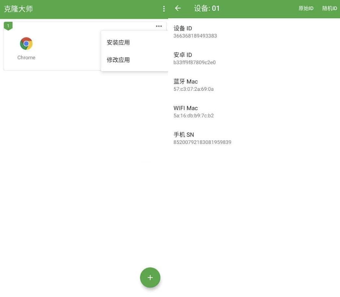The height and width of the screenshot is (297, 340).
Task: Tap the 克隆大师 app title
Action: coord(19,9)
